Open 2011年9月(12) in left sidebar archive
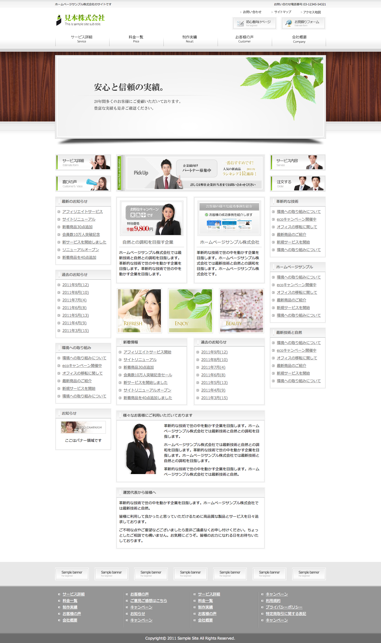Viewport: 381px width, 643px height. tap(75, 285)
